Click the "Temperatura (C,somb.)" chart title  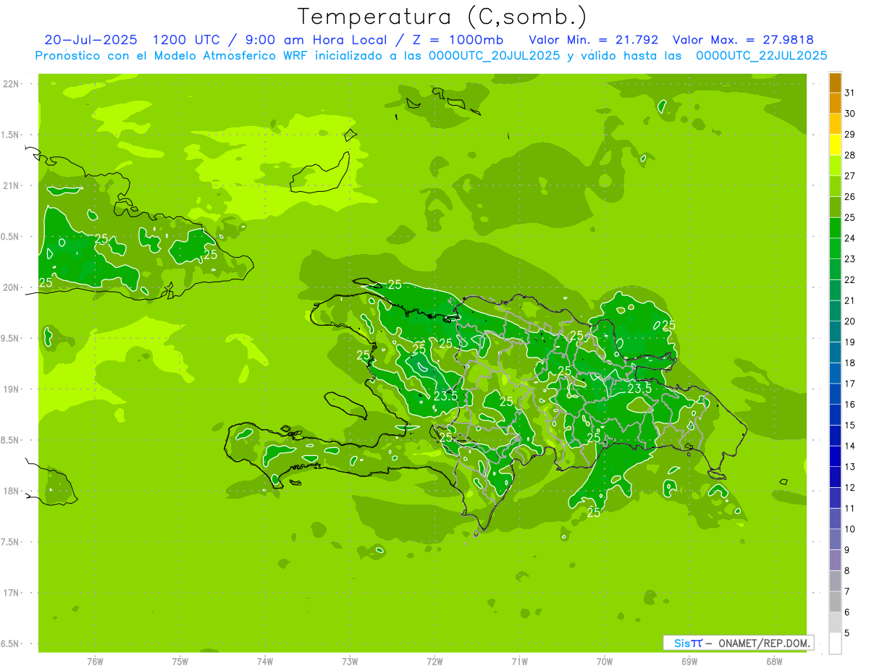click(442, 17)
